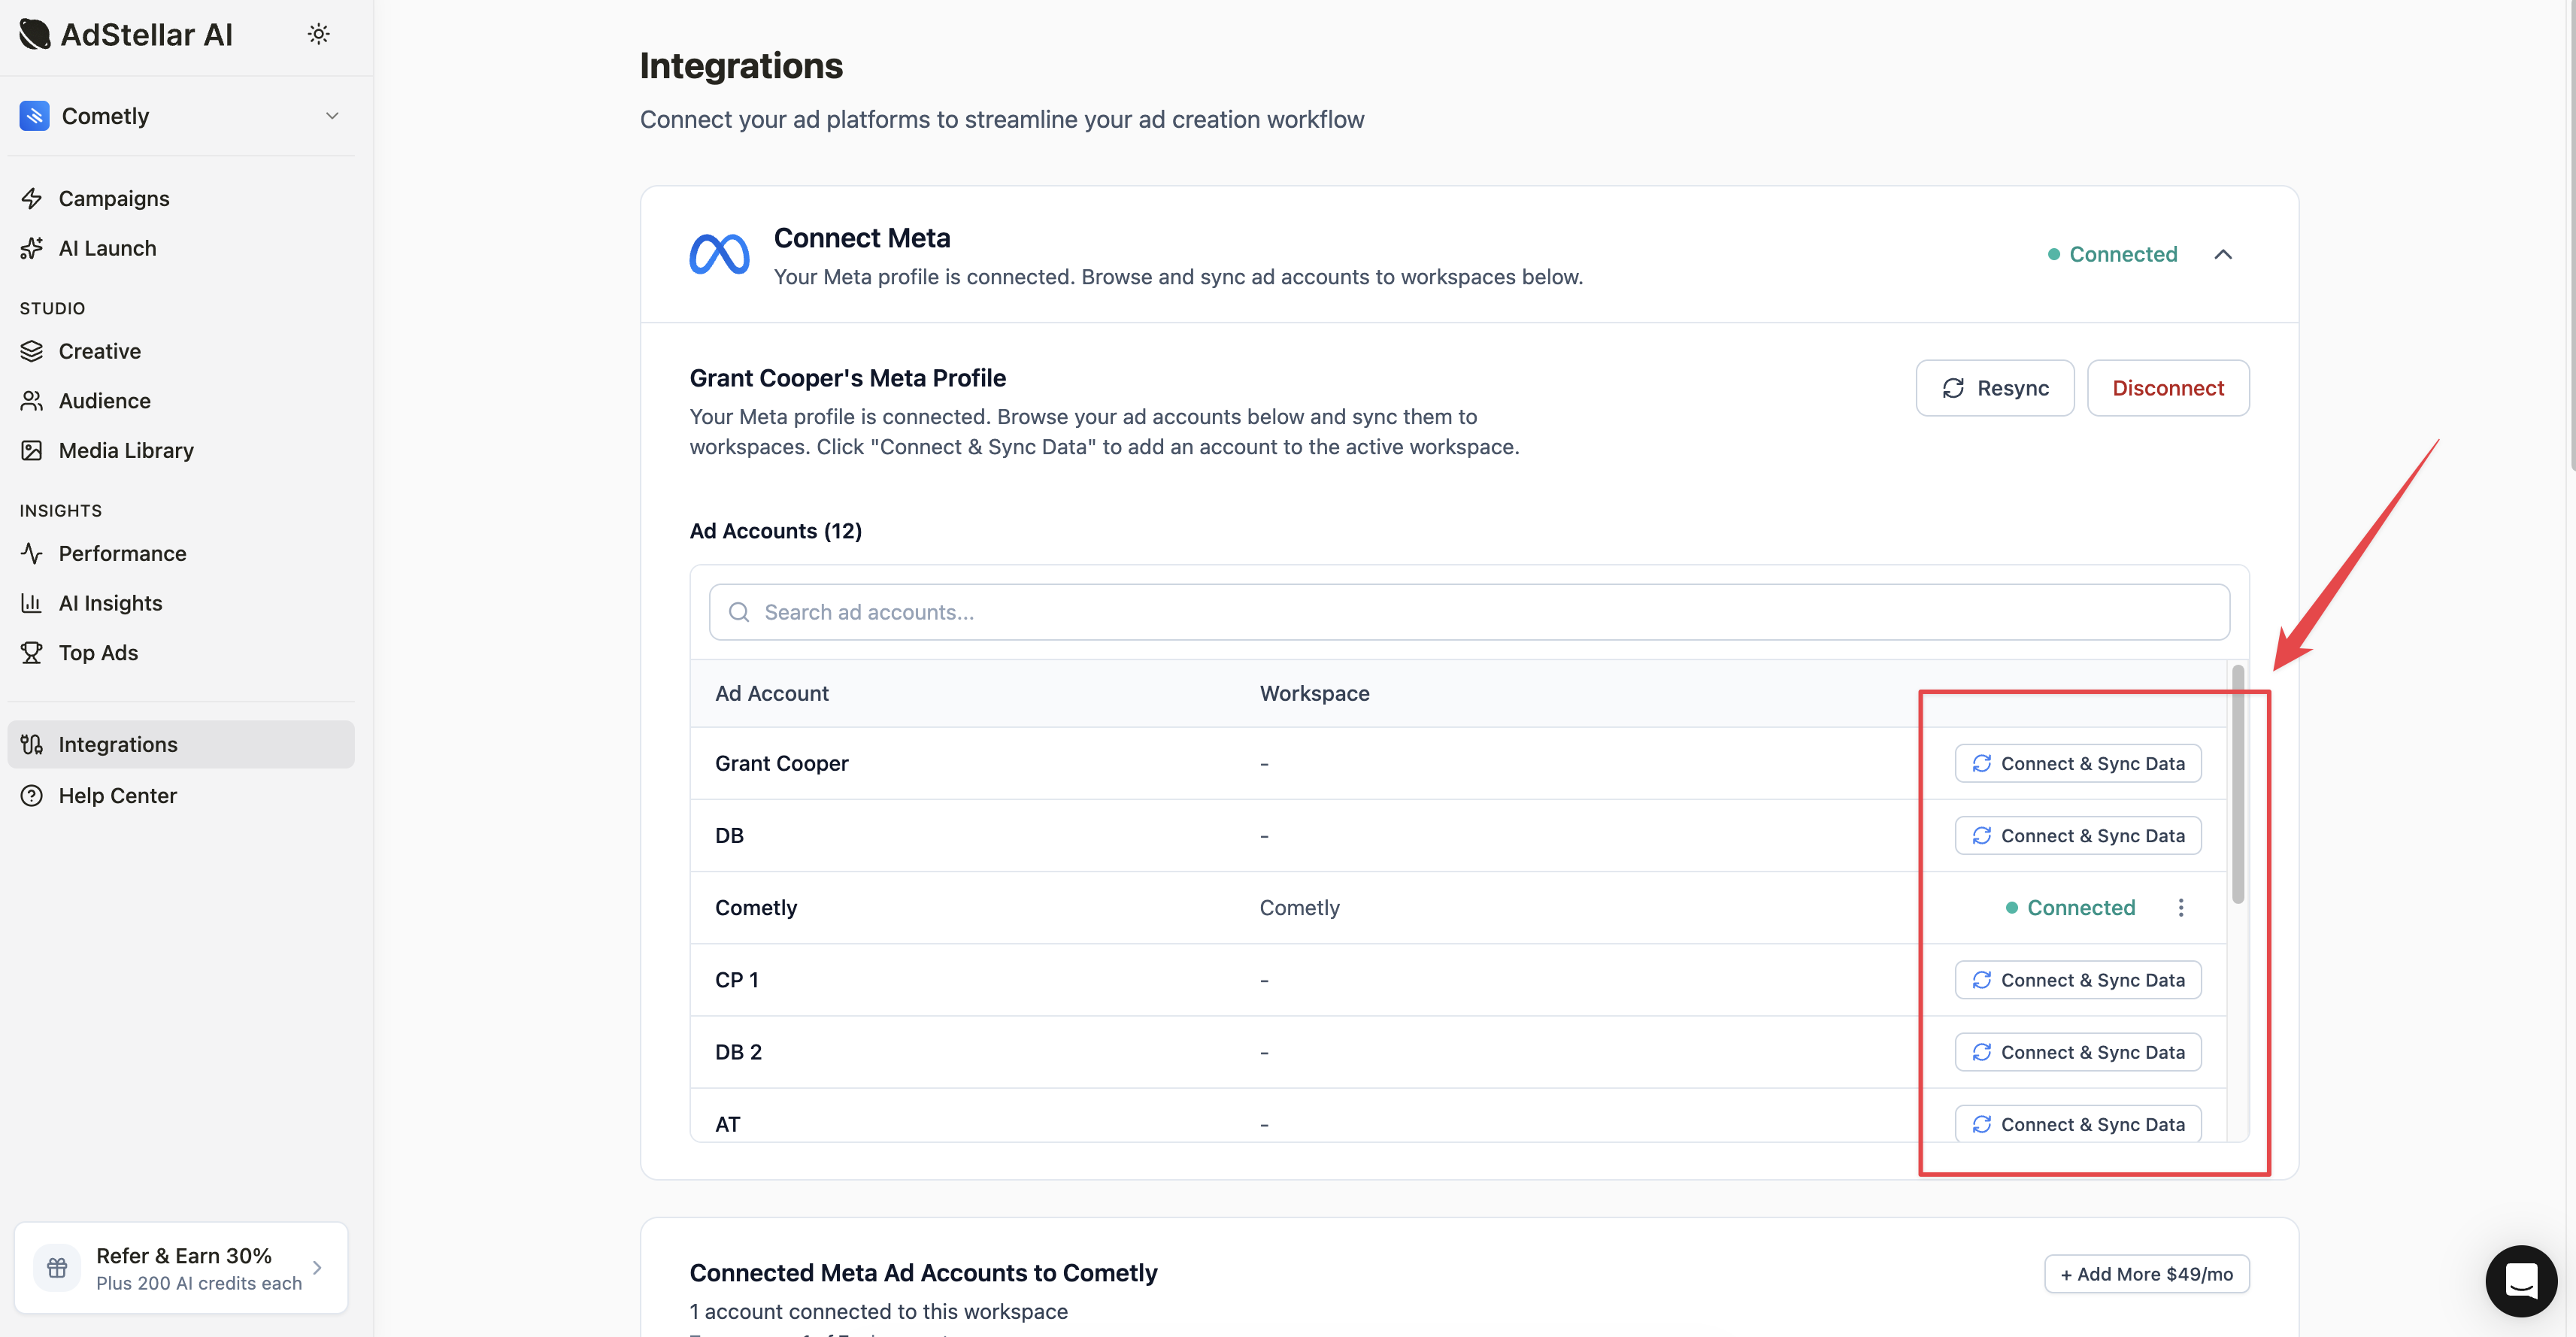Click the Top Ads trophy icon
This screenshot has width=2576, height=1337.
pyautogui.click(x=32, y=652)
